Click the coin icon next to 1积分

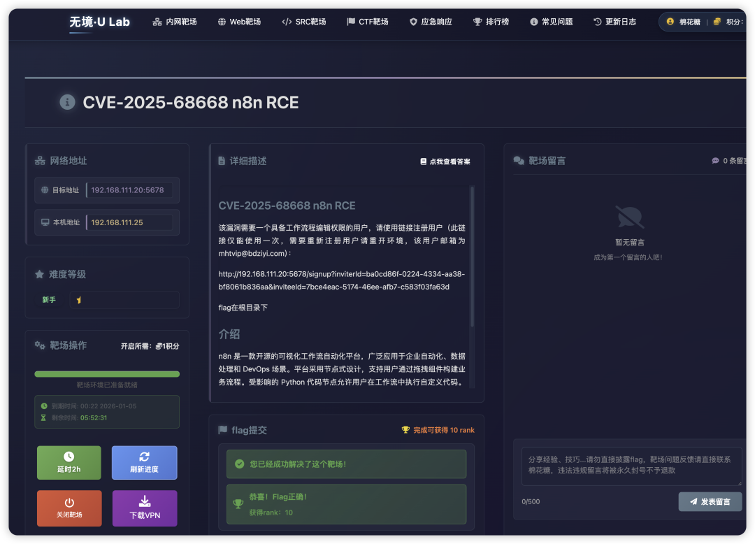click(x=159, y=346)
